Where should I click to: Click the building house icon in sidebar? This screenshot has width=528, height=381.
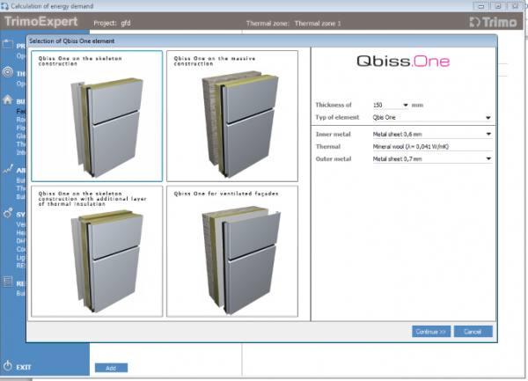[x=8, y=100]
